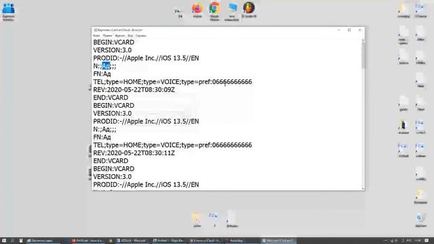The image size is (434, 244).
Task: Click the highlighted "Ад" text in the N: line
Action: click(106, 66)
